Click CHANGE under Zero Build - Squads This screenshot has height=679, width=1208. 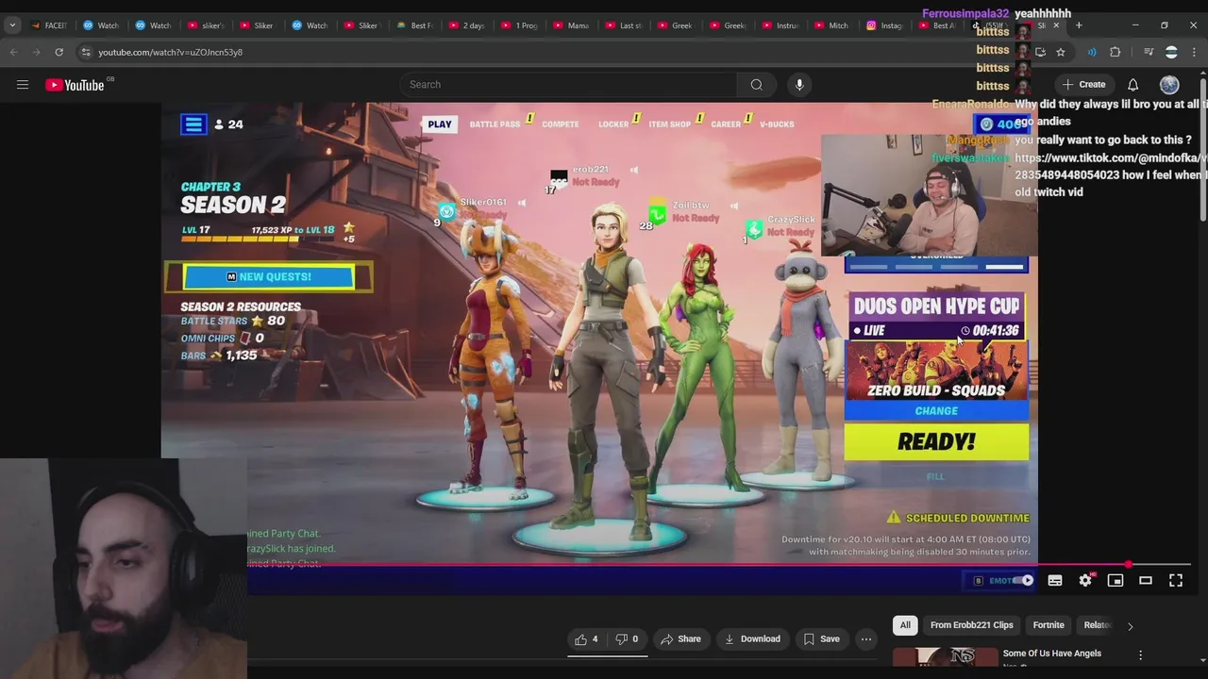point(936,411)
